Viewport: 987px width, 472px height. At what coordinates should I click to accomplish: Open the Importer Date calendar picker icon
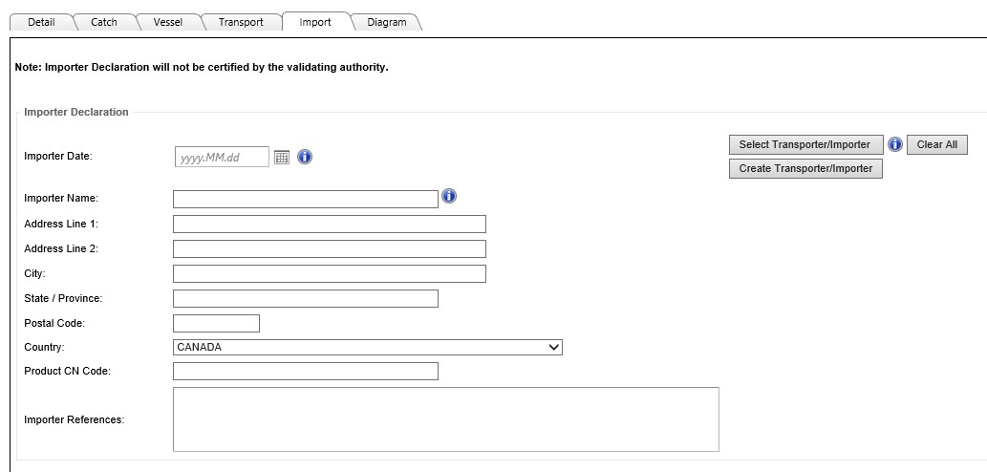(x=282, y=158)
